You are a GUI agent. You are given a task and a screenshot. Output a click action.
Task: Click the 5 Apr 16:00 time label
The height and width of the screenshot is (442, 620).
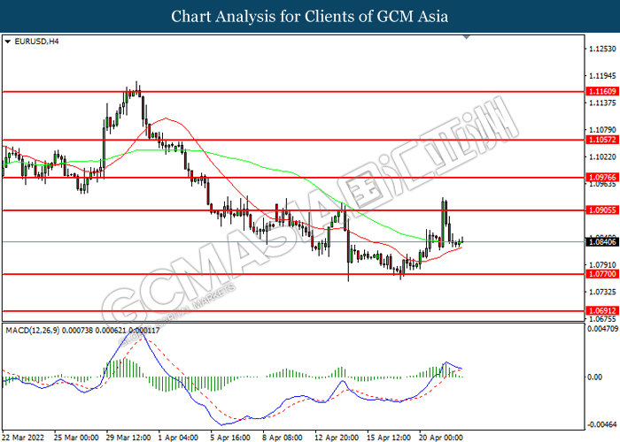tap(230, 438)
